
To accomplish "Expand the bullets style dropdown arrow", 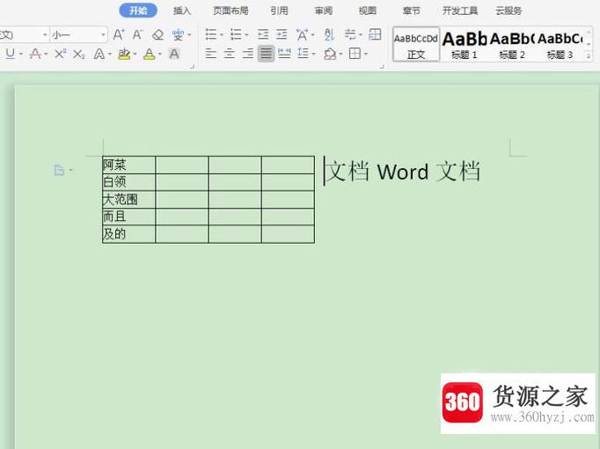I will pyautogui.click(x=221, y=35).
